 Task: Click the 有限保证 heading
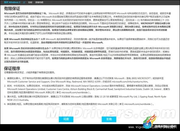tap(12, 8)
